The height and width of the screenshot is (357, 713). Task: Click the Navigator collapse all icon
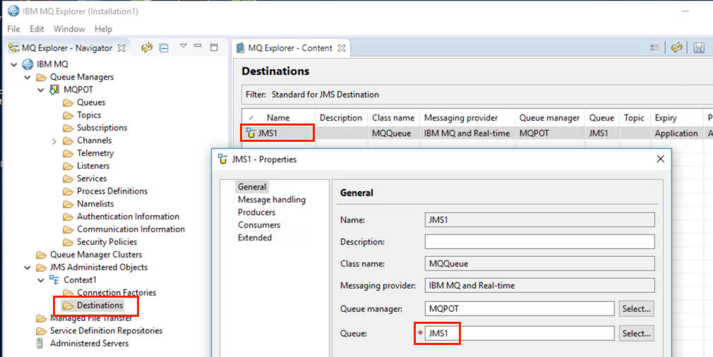164,48
